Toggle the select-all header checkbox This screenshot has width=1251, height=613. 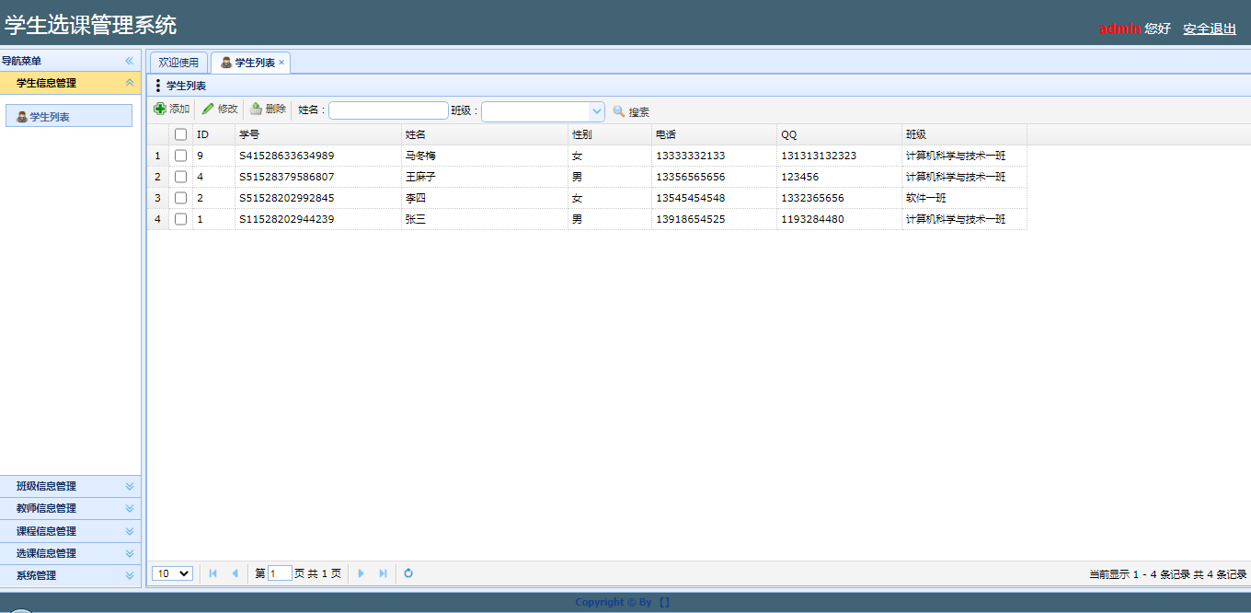click(x=181, y=134)
